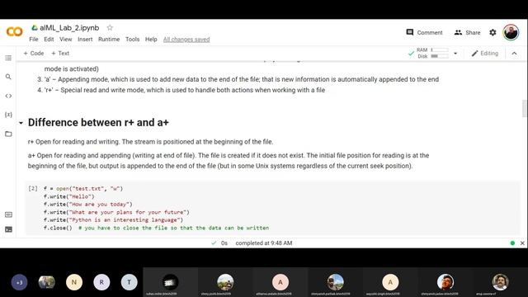
Task: Select participant T avatar
Action: [129, 282]
